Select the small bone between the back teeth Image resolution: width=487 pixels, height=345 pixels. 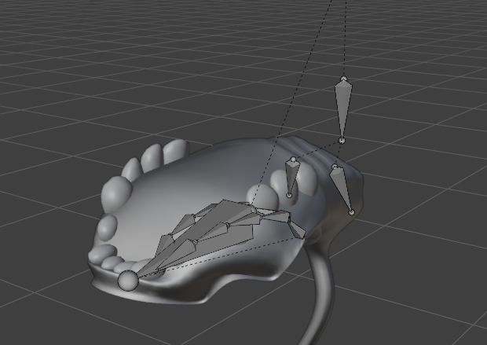(x=291, y=178)
